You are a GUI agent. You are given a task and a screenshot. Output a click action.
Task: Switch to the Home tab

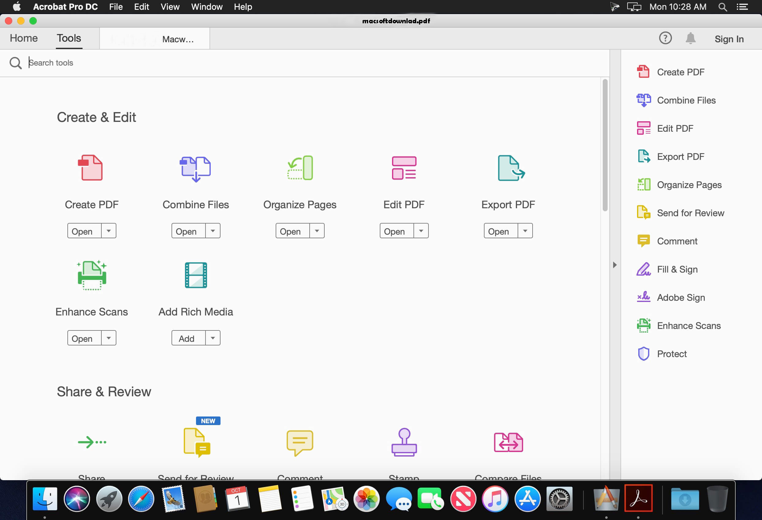point(24,38)
